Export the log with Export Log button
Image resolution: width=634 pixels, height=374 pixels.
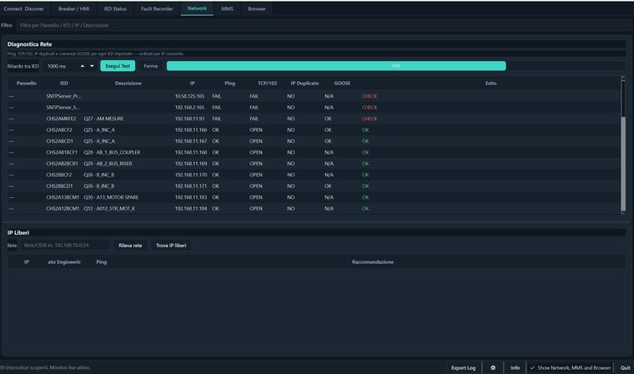point(463,367)
